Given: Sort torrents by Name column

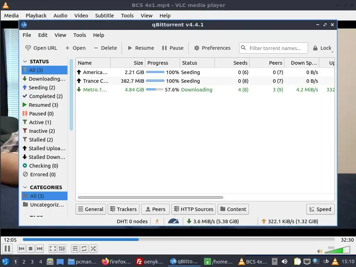Looking at the screenshot, I should [93, 63].
